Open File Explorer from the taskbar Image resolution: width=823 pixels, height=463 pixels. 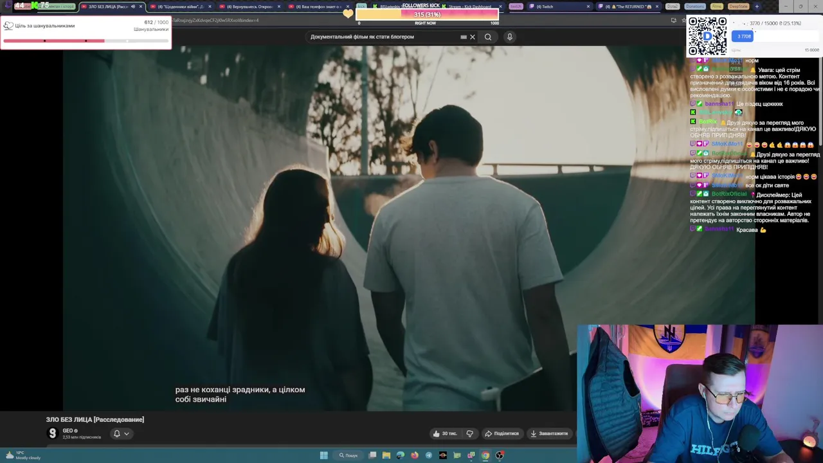click(x=386, y=455)
